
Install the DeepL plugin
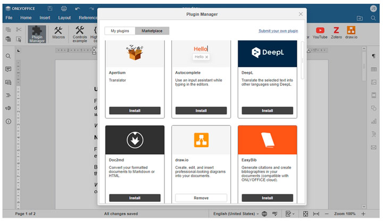[x=268, y=110]
